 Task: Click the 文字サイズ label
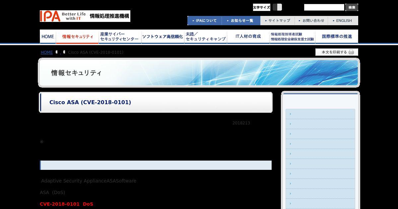pos(262,7)
